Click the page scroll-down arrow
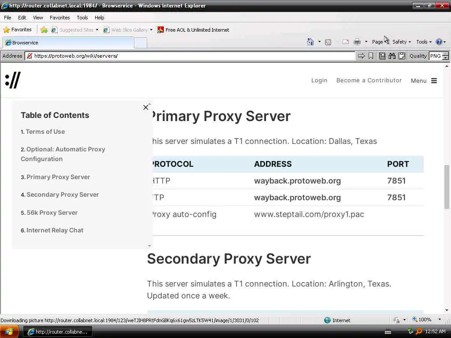The height and width of the screenshot is (338, 451). 447,310
